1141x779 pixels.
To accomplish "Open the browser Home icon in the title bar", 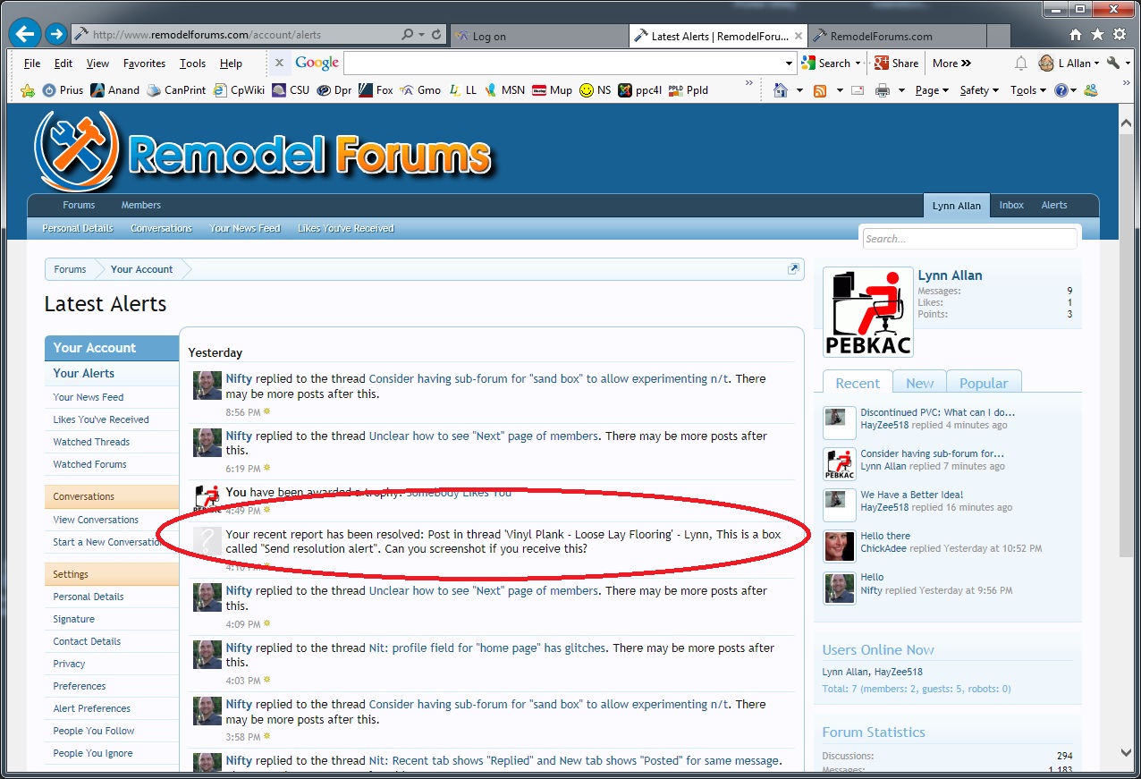I will click(x=1076, y=35).
